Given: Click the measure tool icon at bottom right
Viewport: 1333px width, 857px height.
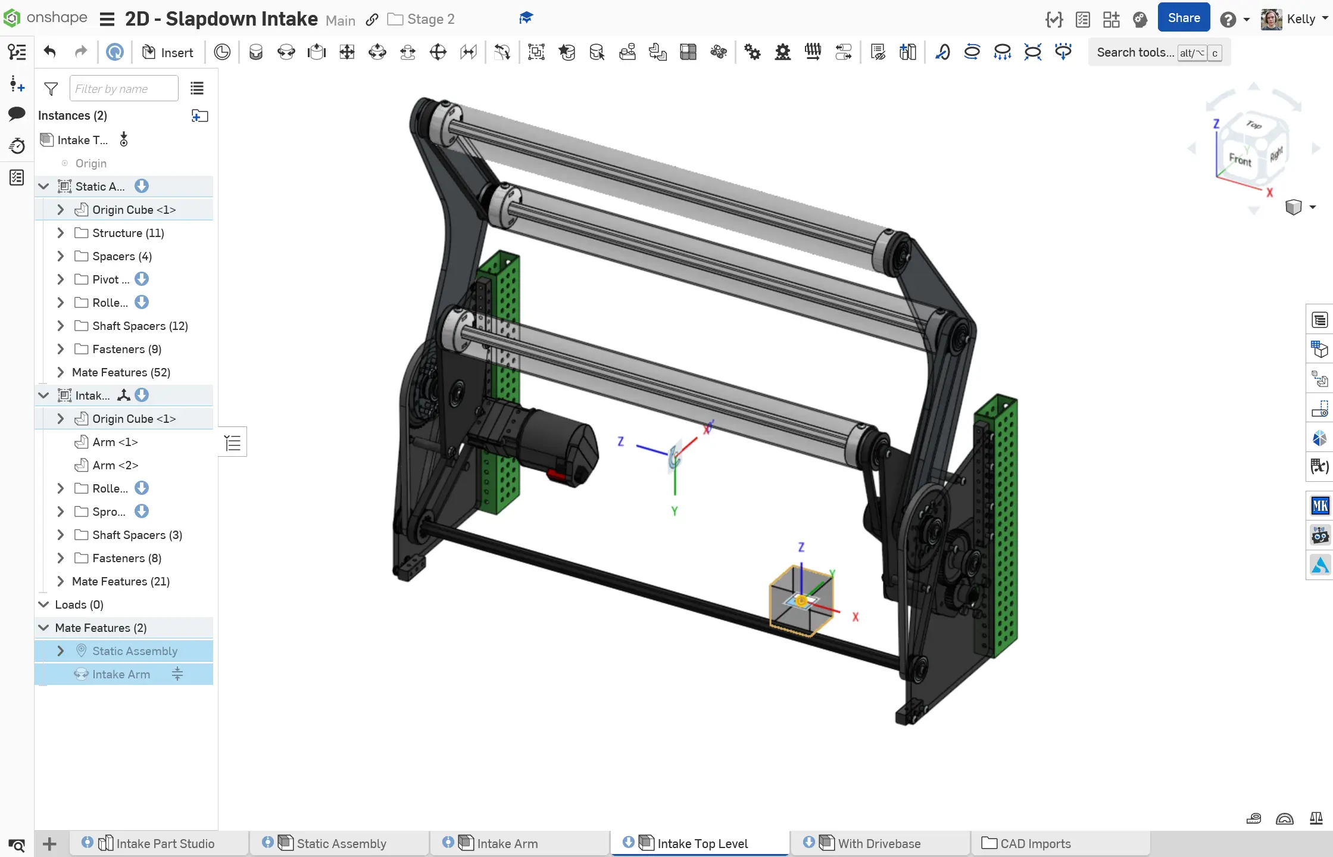Looking at the screenshot, I should pos(1254,818).
